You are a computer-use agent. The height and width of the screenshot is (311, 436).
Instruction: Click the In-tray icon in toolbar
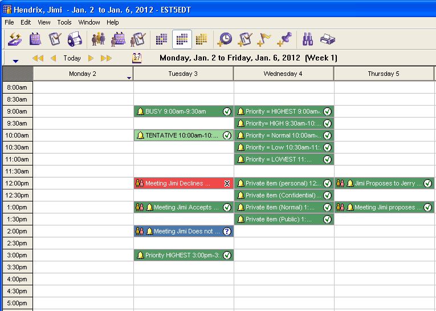[x=15, y=39]
